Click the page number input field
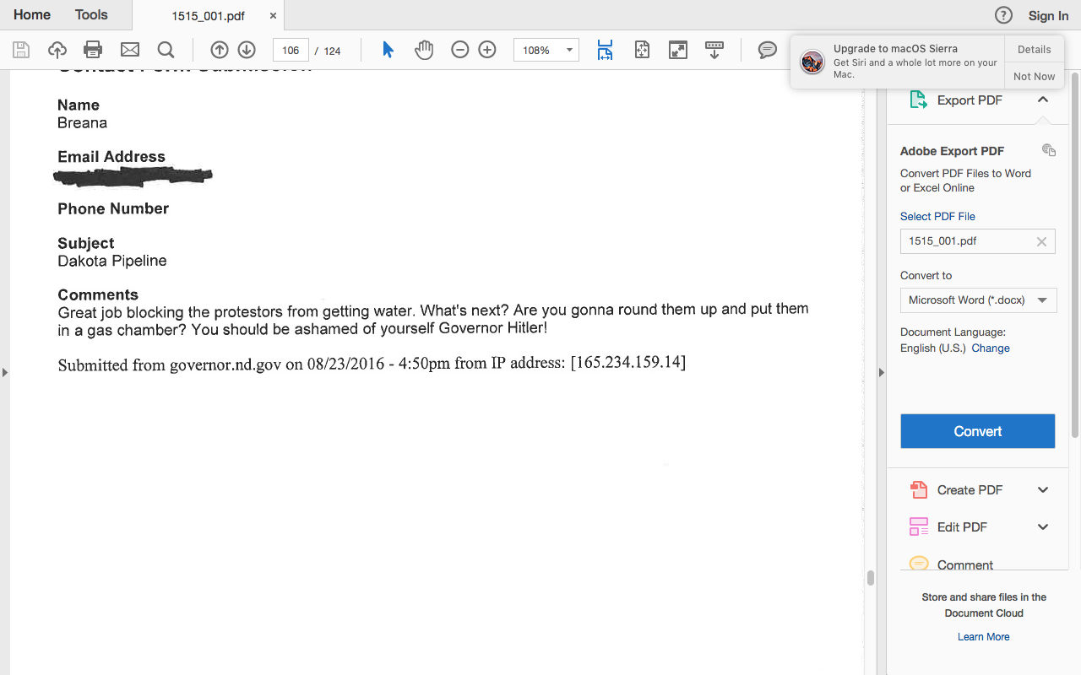This screenshot has height=675, width=1081. click(291, 51)
